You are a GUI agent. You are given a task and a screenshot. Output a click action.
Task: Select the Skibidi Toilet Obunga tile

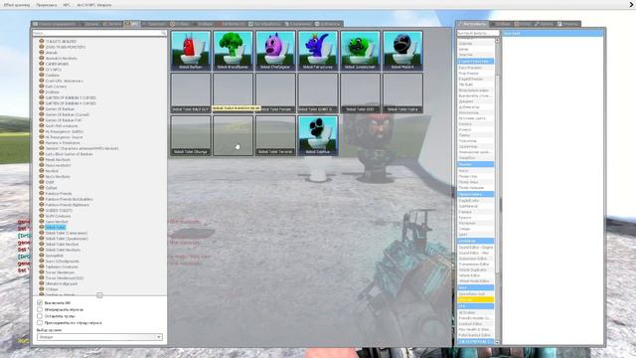pyautogui.click(x=191, y=135)
